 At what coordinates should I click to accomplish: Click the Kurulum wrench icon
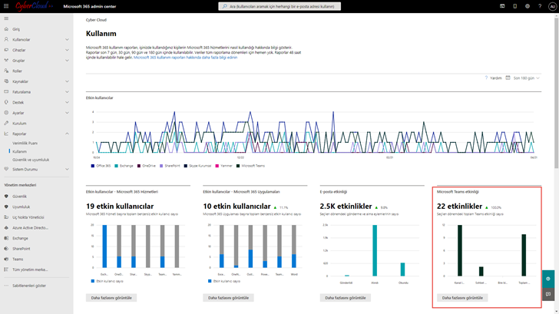tap(6, 124)
